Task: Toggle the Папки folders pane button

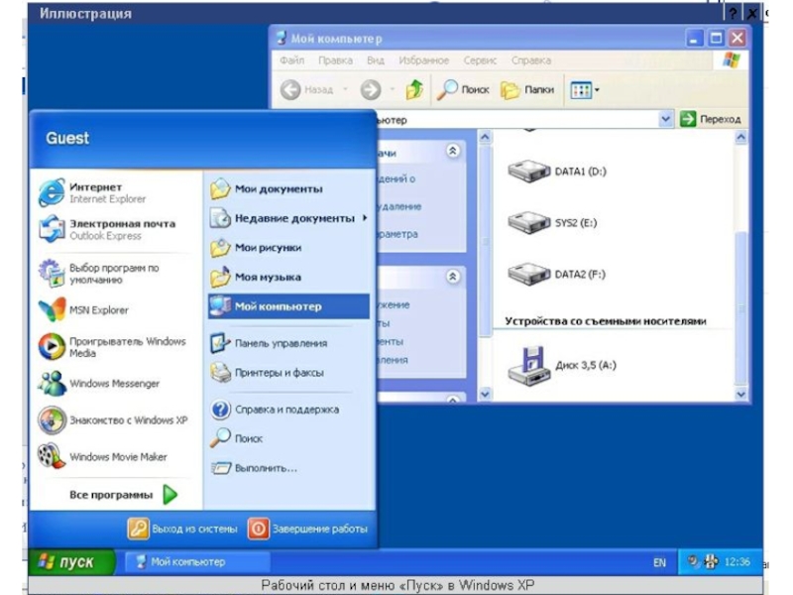Action: [x=528, y=90]
